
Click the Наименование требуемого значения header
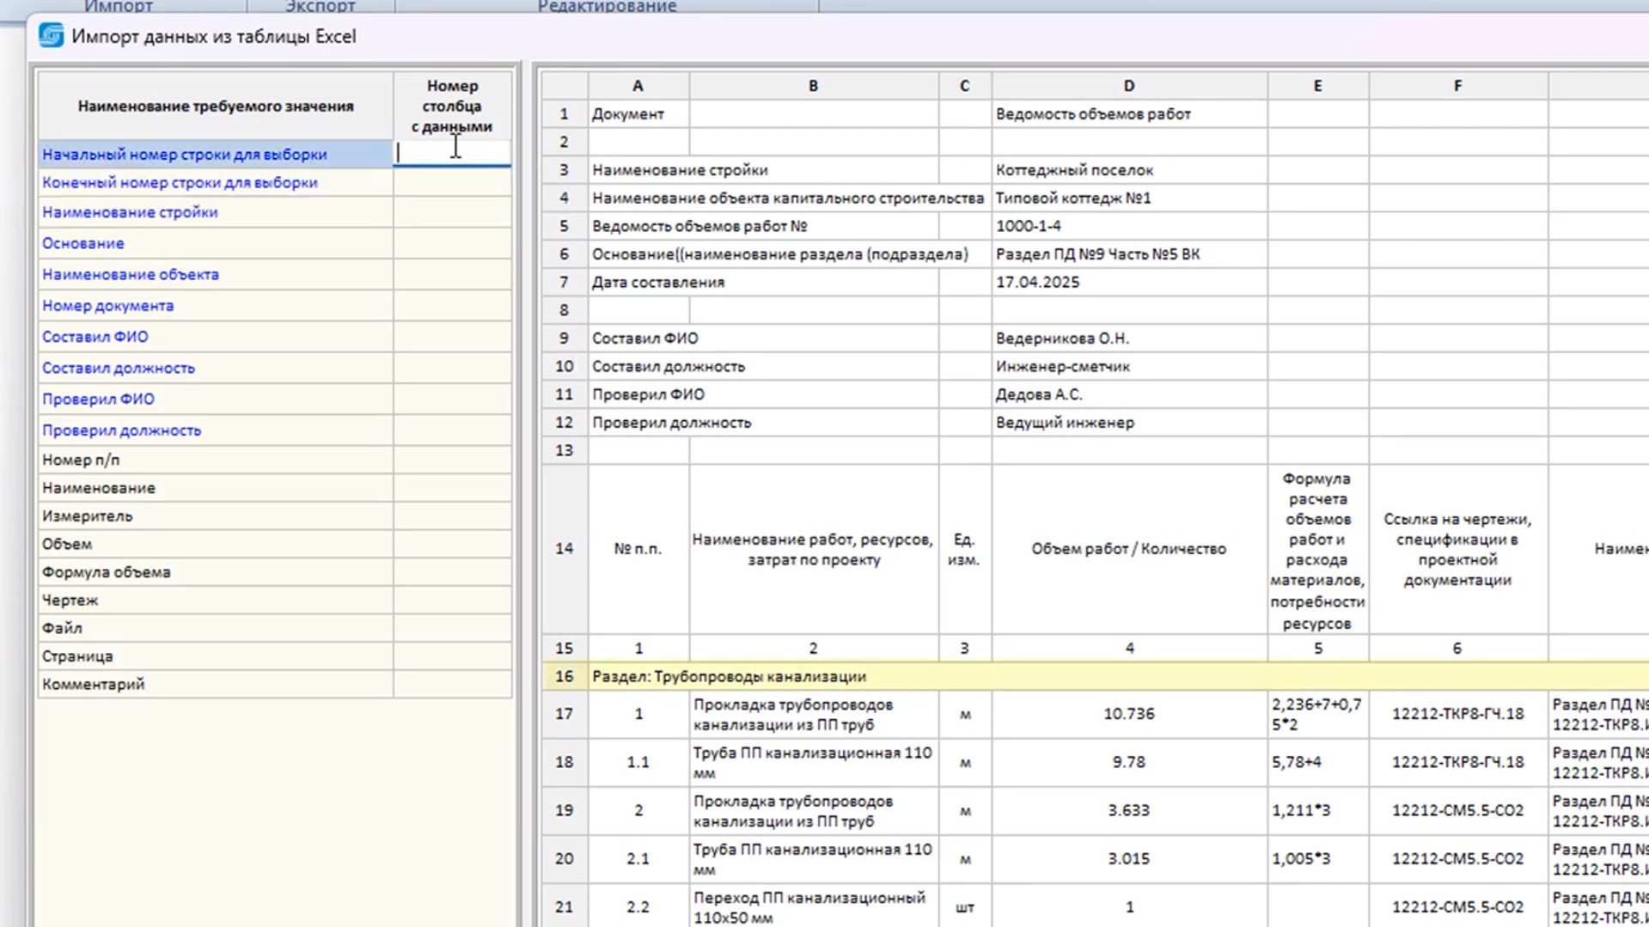coord(216,106)
